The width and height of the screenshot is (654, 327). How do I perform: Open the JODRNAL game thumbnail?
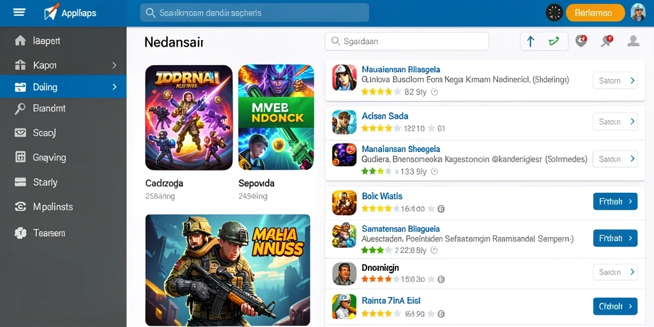coord(188,118)
